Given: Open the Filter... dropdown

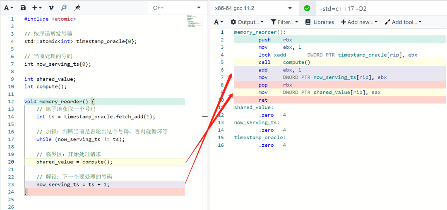Looking at the screenshot, I should pos(284,22).
